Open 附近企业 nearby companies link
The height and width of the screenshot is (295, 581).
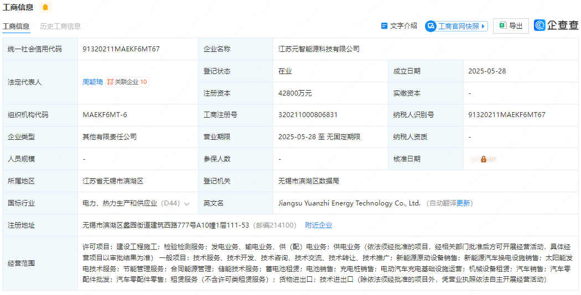(319, 225)
